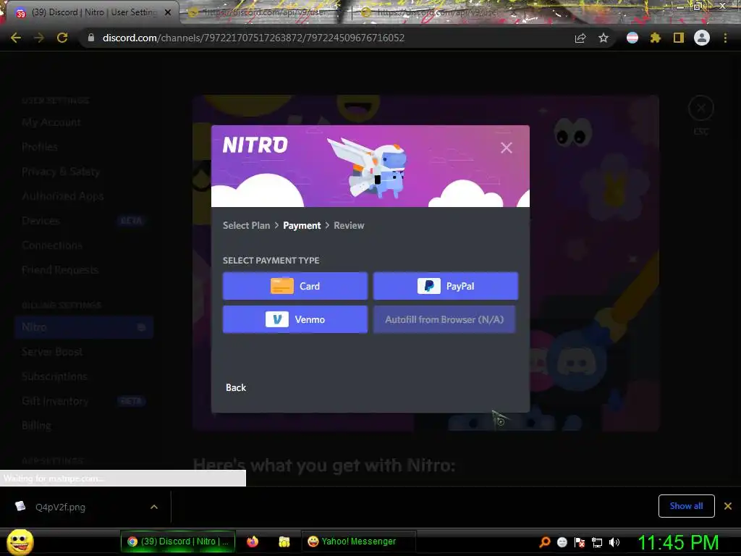Screen dimensions: 741x556
Task: Close the Nitro payment dialog
Action: coord(506,148)
